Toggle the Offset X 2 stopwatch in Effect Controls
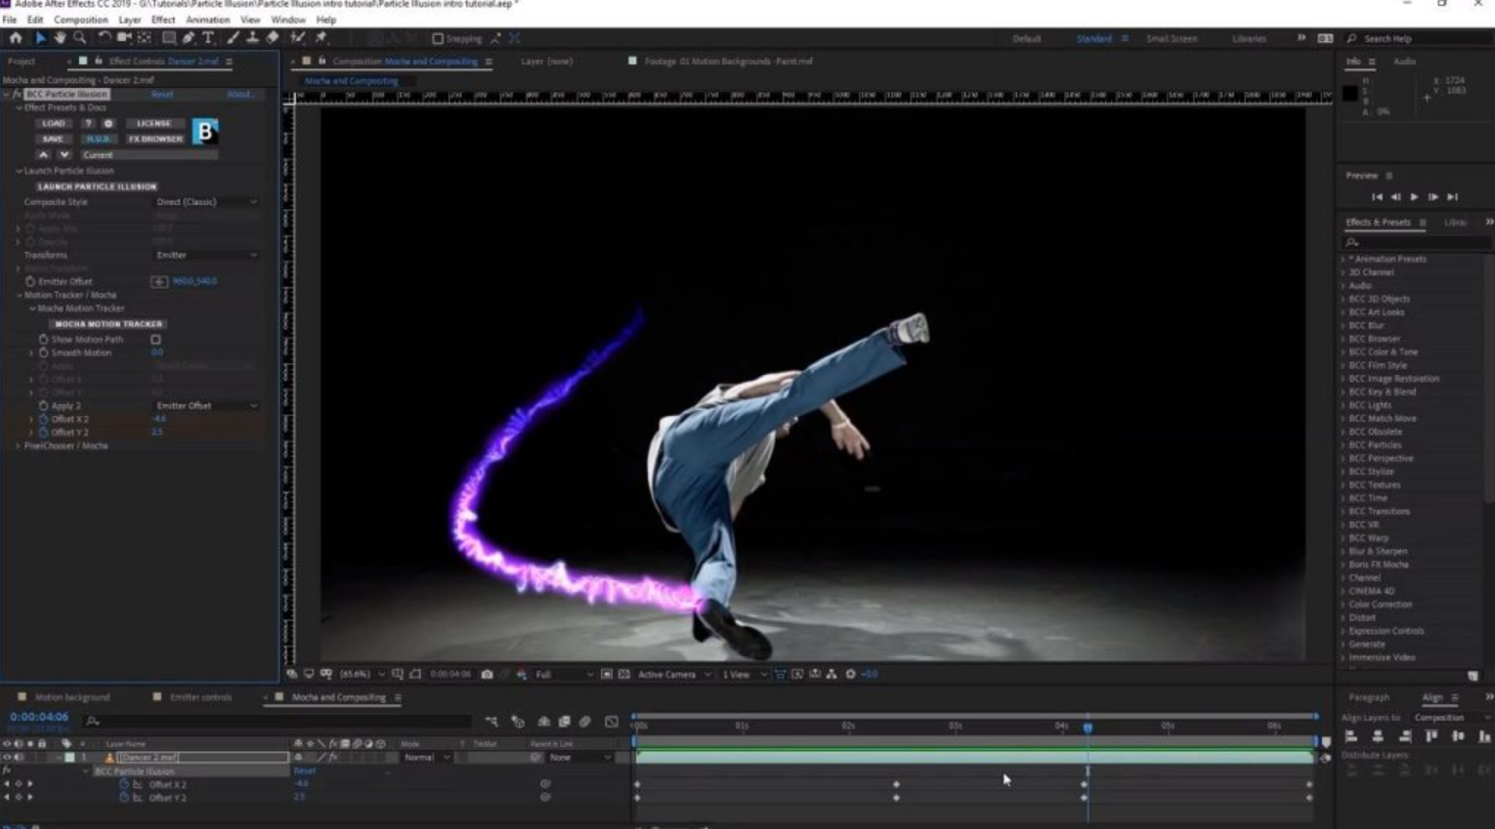The width and height of the screenshot is (1495, 829). [43, 419]
